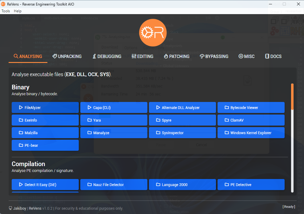This screenshot has width=304, height=214.
Task: Click the ReVens title bar app icon
Action: 3,4
